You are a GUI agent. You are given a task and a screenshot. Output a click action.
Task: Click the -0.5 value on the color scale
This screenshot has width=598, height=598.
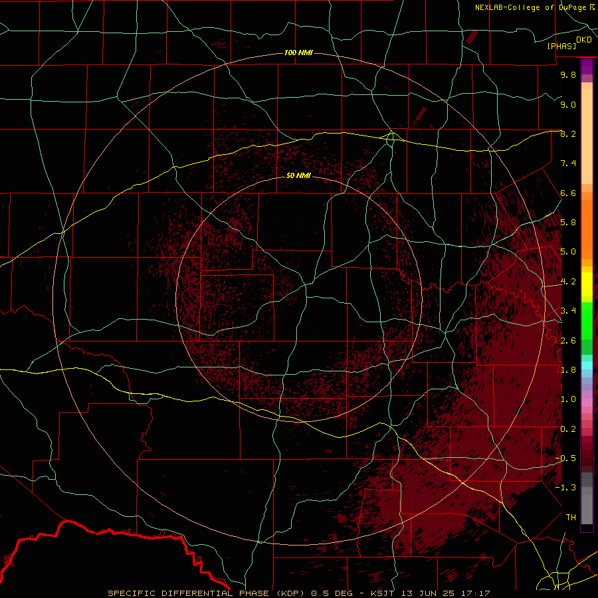coord(565,458)
